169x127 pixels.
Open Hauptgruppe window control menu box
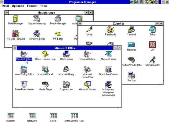pos(7,13)
